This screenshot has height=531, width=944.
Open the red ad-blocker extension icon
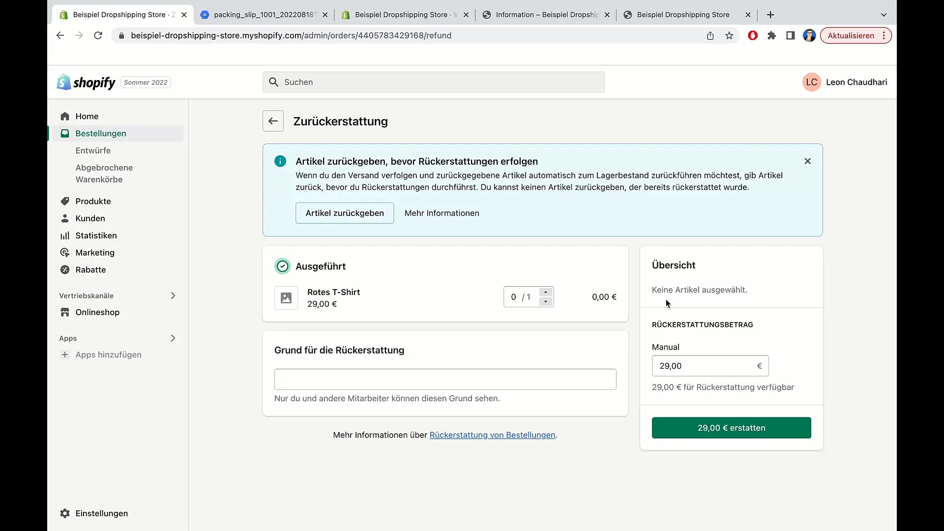[753, 35]
